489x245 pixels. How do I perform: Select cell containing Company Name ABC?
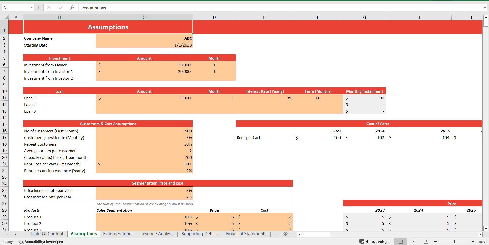point(144,38)
